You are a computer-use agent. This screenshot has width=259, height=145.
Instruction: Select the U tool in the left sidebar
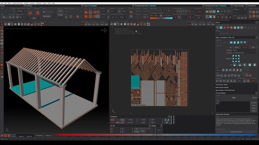click(2, 40)
